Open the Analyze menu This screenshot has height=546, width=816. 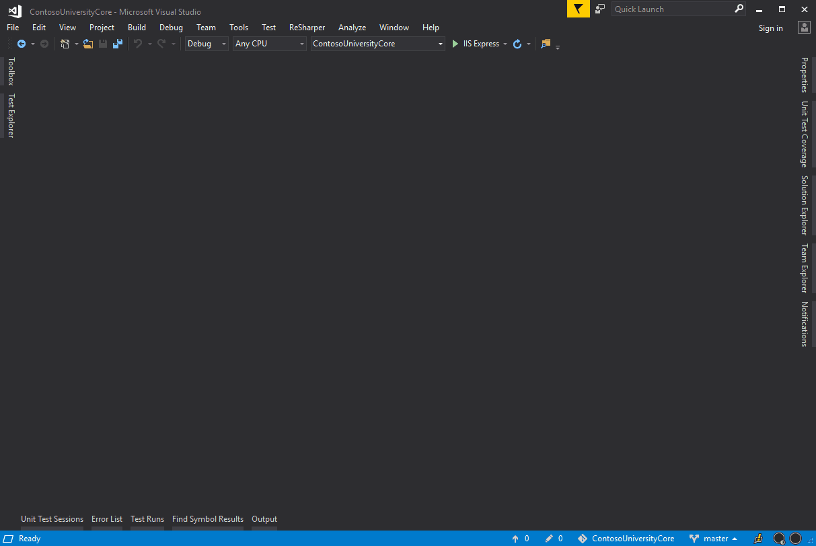tap(352, 28)
